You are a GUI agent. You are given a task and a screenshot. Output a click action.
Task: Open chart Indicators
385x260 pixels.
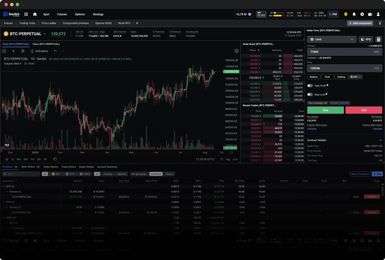point(39,51)
